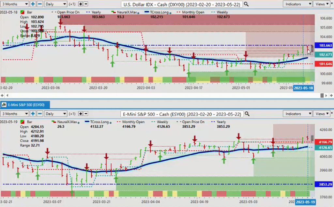Open the Daily interval dropdown on the DXY chart
This screenshot has height=207, width=334.
pyautogui.click(x=55, y=4)
